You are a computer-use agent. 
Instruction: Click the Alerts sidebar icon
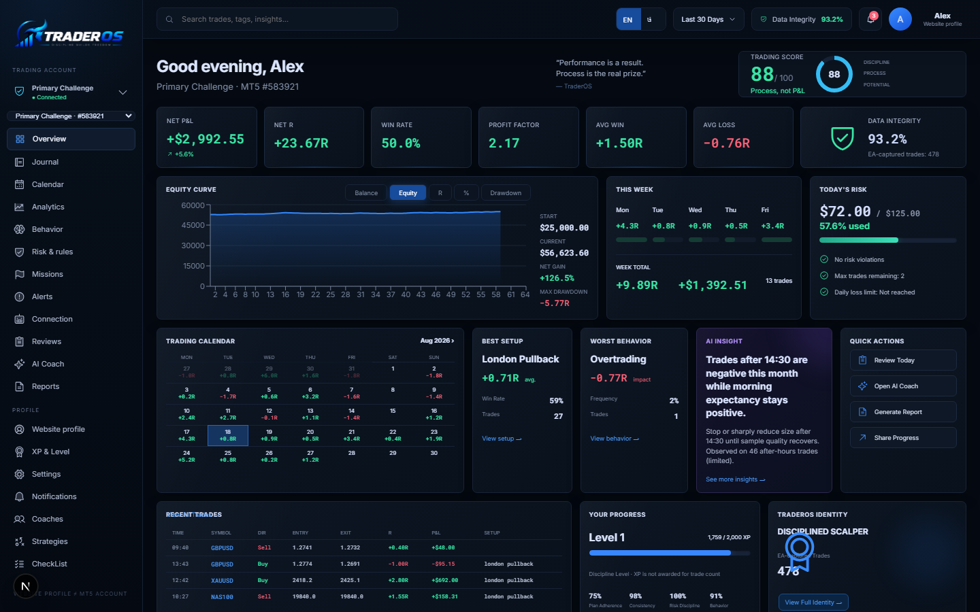pyautogui.click(x=19, y=296)
